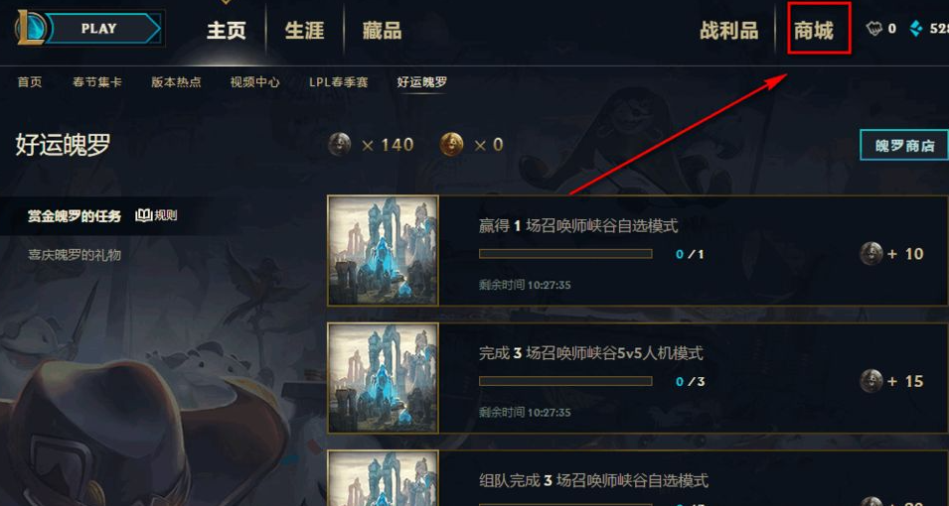This screenshot has height=506, width=949.
Task: Switch to the 生涯 profile tab
Action: coord(304,30)
